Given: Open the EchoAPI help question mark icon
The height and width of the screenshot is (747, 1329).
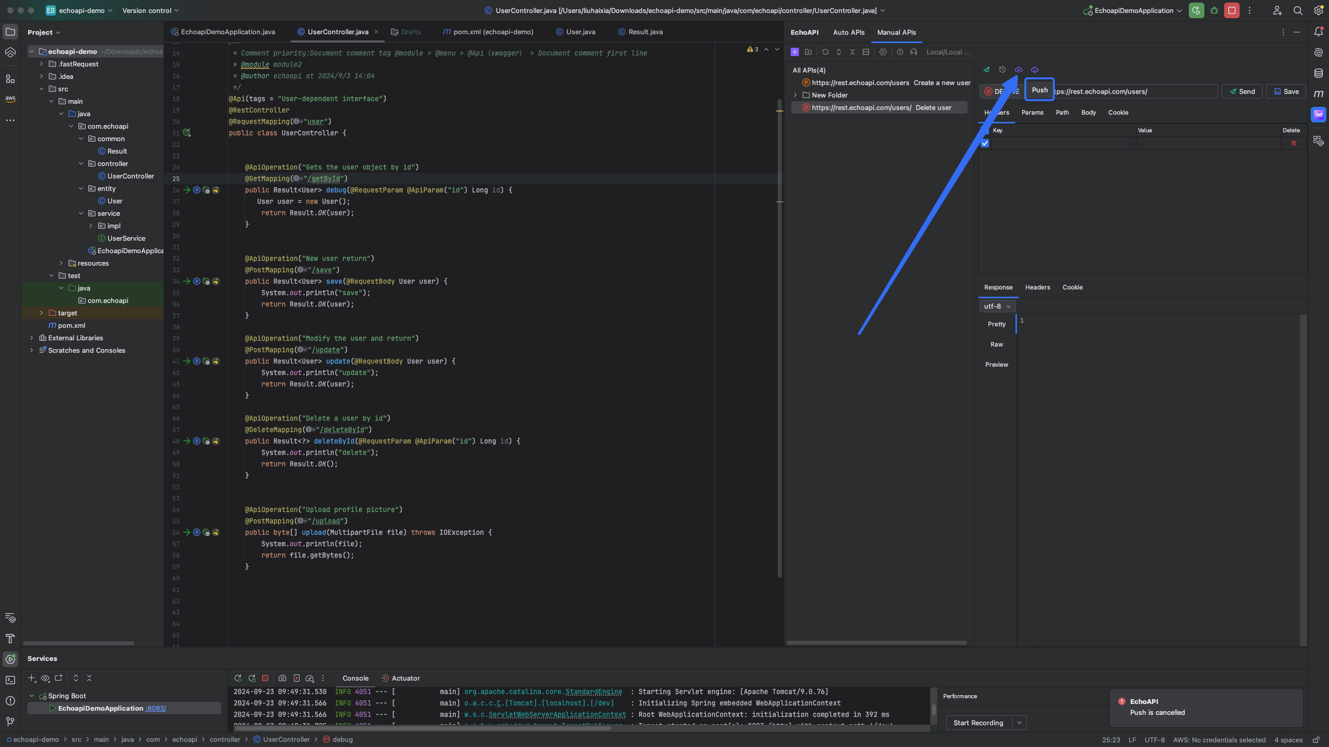Looking at the screenshot, I should coord(900,52).
